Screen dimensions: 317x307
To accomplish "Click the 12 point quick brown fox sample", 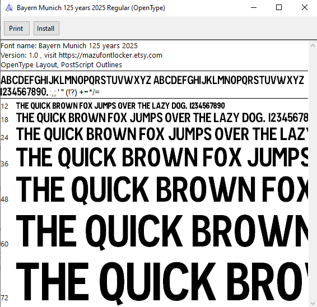I will coord(120,106).
